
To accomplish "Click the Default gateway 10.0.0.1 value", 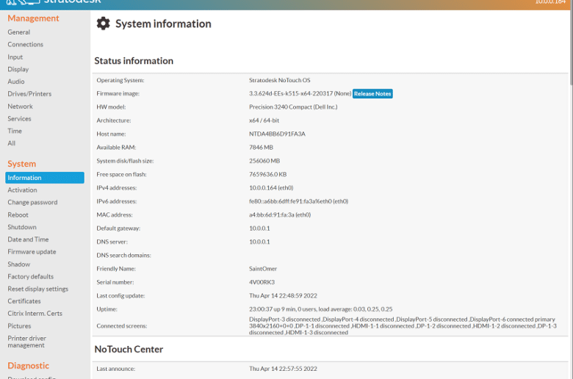I will (x=259, y=228).
